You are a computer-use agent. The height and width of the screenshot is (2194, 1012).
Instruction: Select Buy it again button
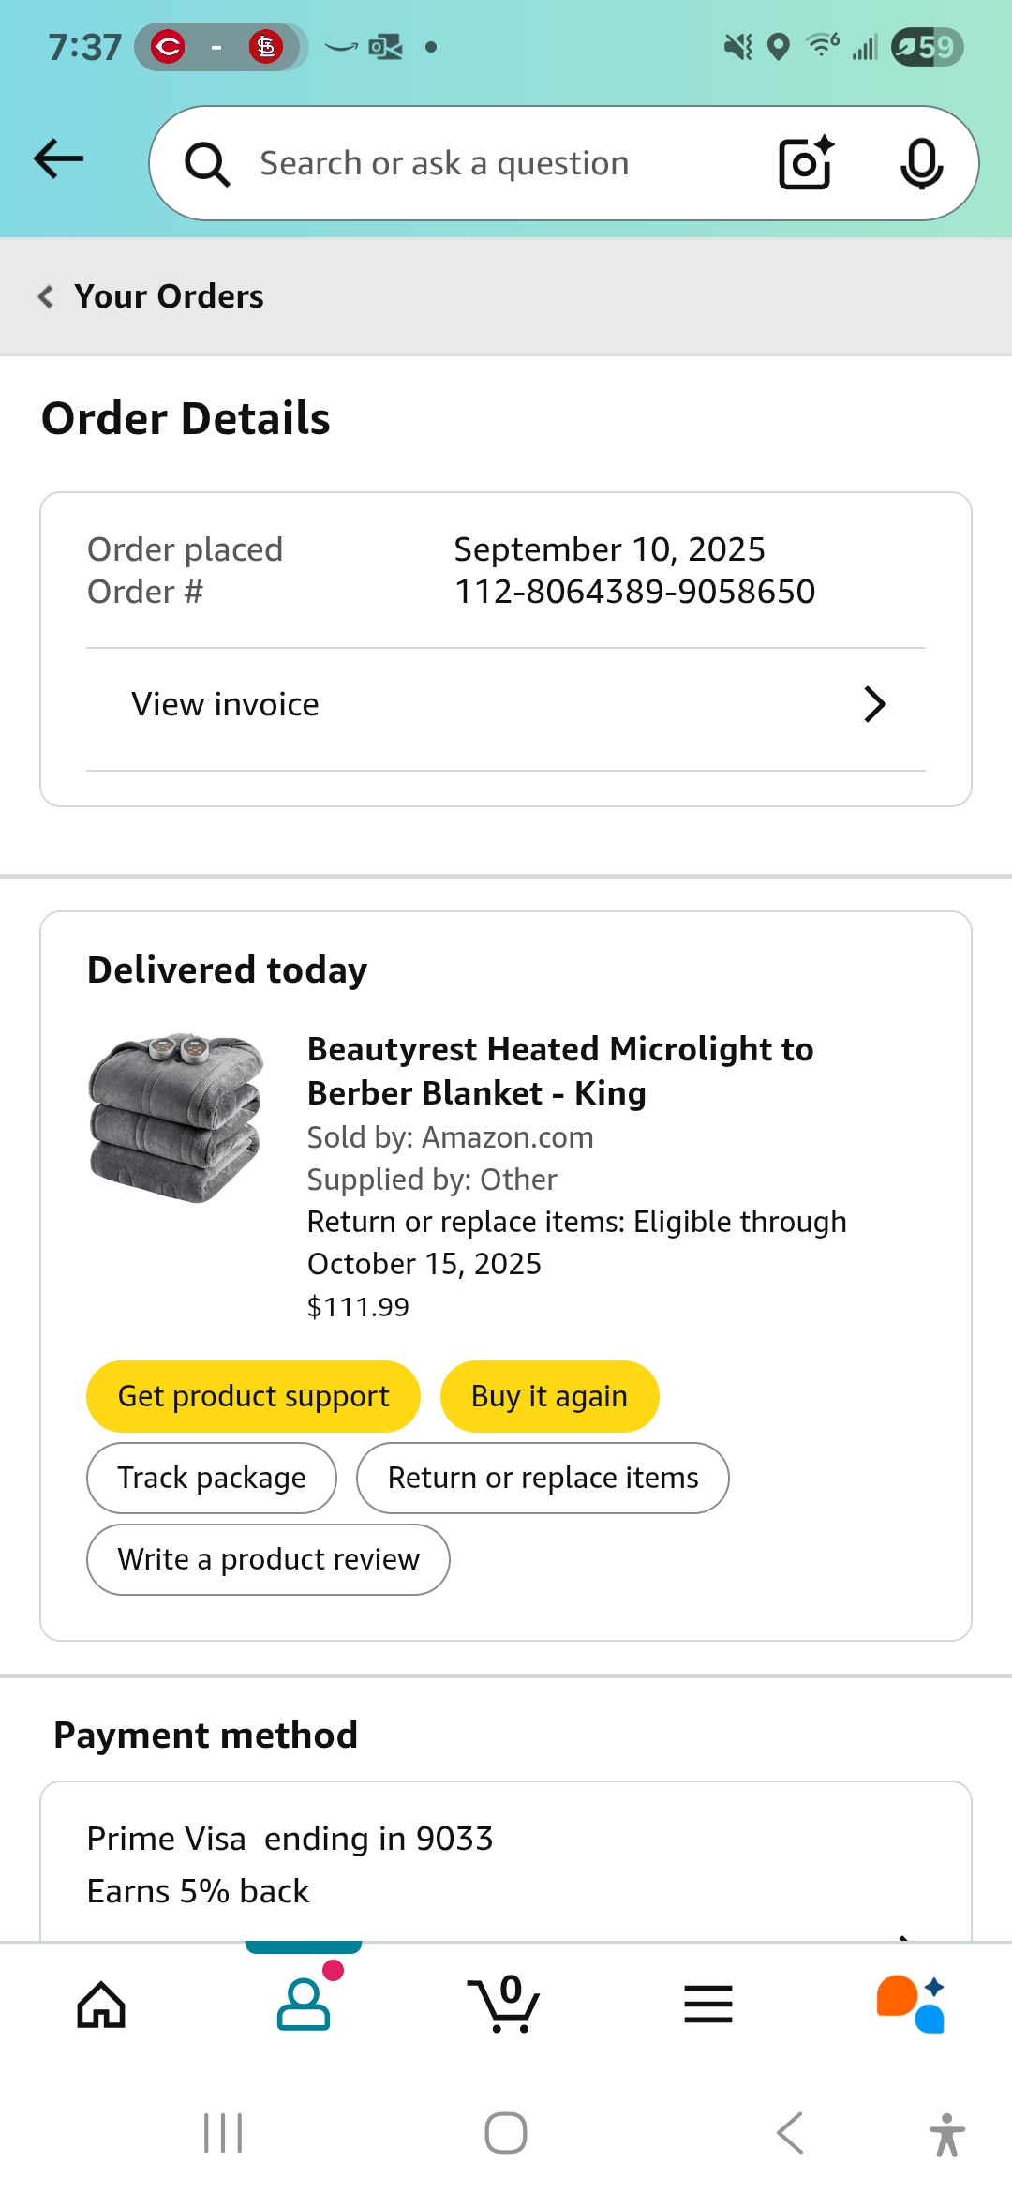pyautogui.click(x=549, y=1396)
